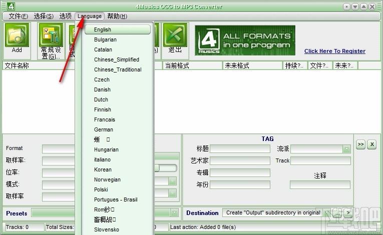Click the 持续 column header
Viewport: 383px width, 235px height.
tap(294, 65)
